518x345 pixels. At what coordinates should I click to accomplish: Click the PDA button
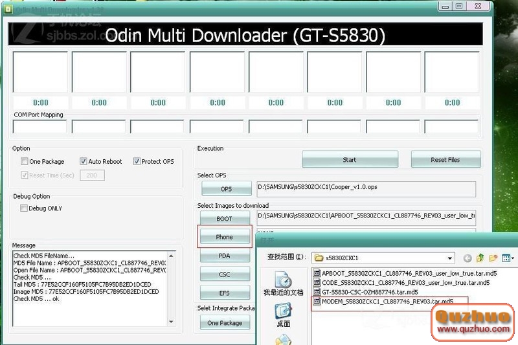[x=225, y=256]
